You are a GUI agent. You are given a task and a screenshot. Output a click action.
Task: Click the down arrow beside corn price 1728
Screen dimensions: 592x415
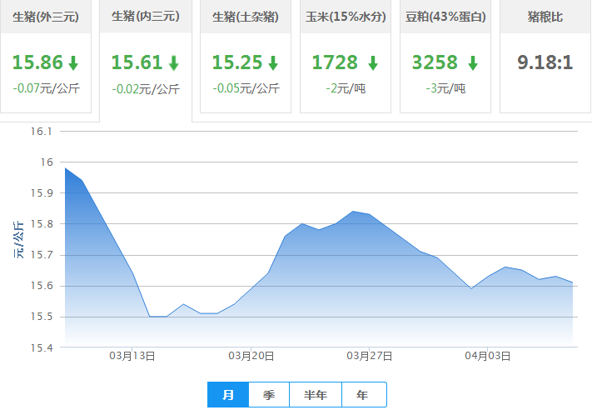(373, 63)
